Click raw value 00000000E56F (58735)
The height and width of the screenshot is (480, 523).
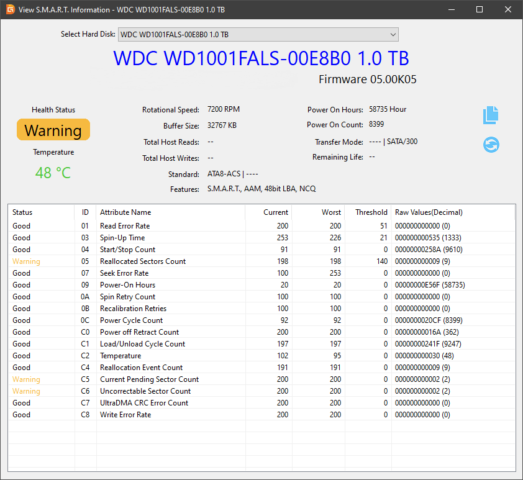point(430,285)
